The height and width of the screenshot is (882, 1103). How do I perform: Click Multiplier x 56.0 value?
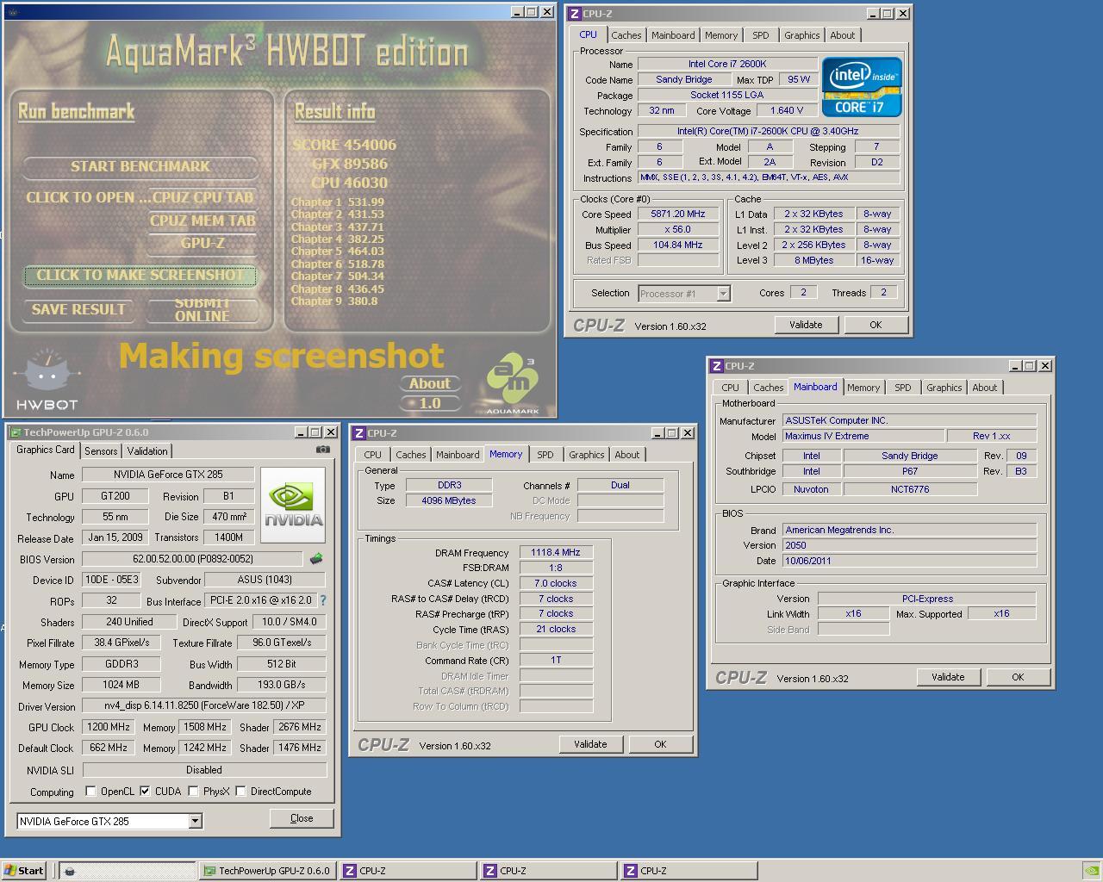[x=678, y=229]
